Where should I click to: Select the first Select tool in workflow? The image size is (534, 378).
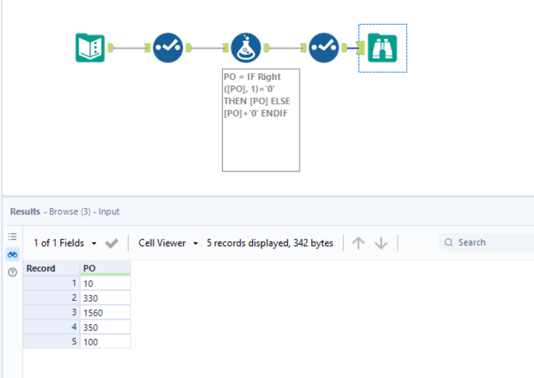coord(167,47)
